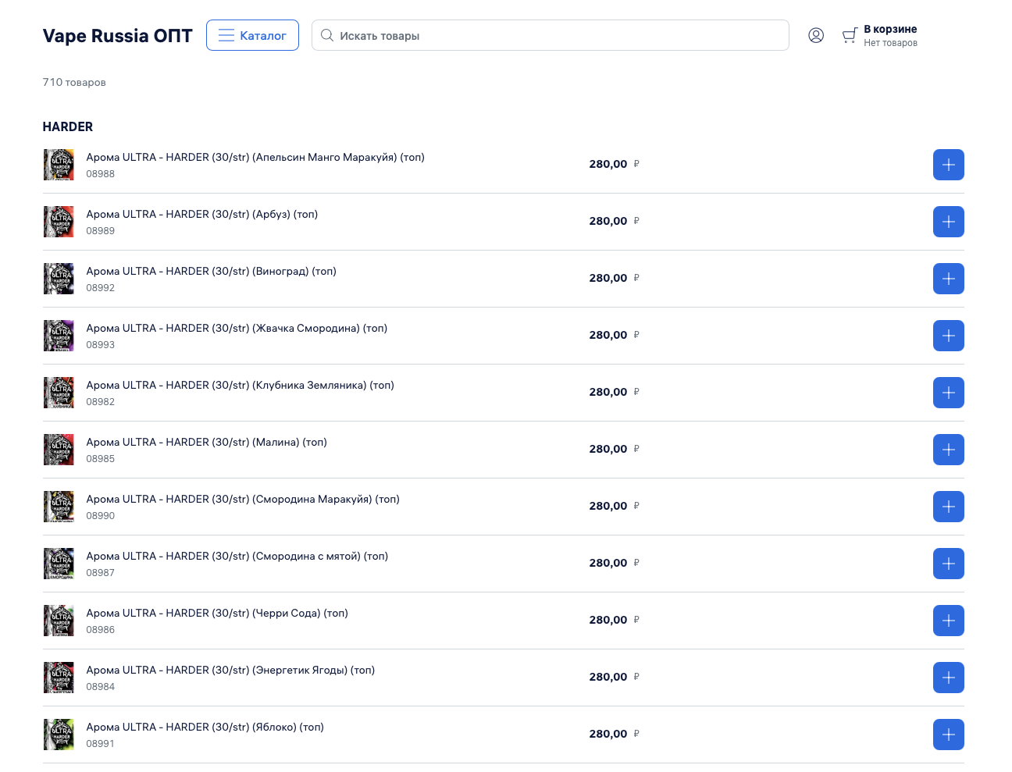Click the 280,00 price of Черри Сода aroma

[608, 621]
